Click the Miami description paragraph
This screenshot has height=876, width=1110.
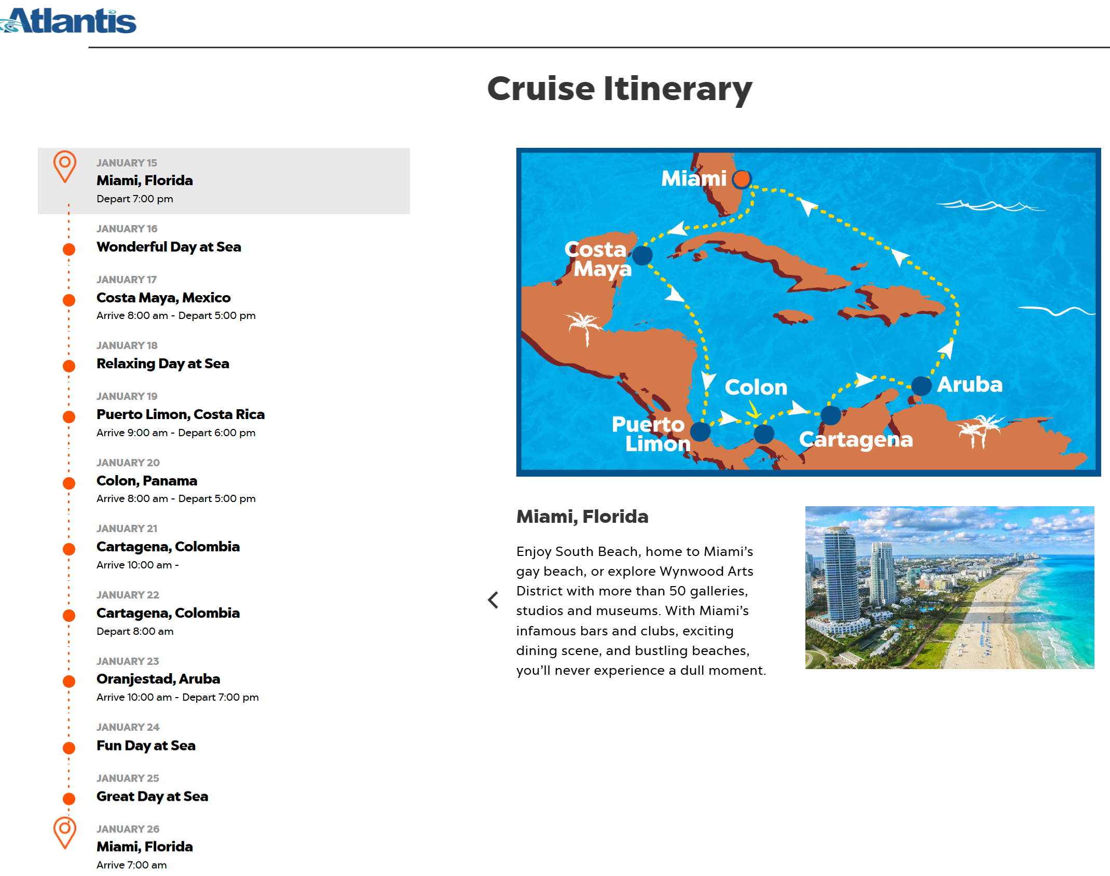click(x=641, y=610)
